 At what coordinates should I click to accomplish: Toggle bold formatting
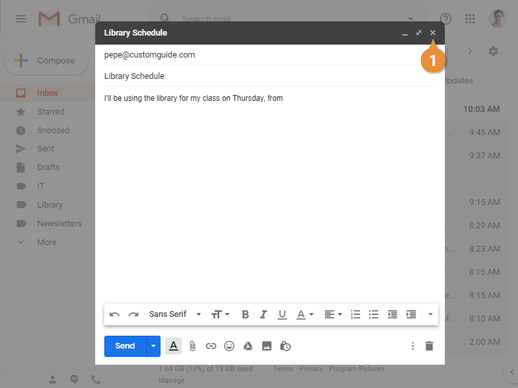coord(245,314)
